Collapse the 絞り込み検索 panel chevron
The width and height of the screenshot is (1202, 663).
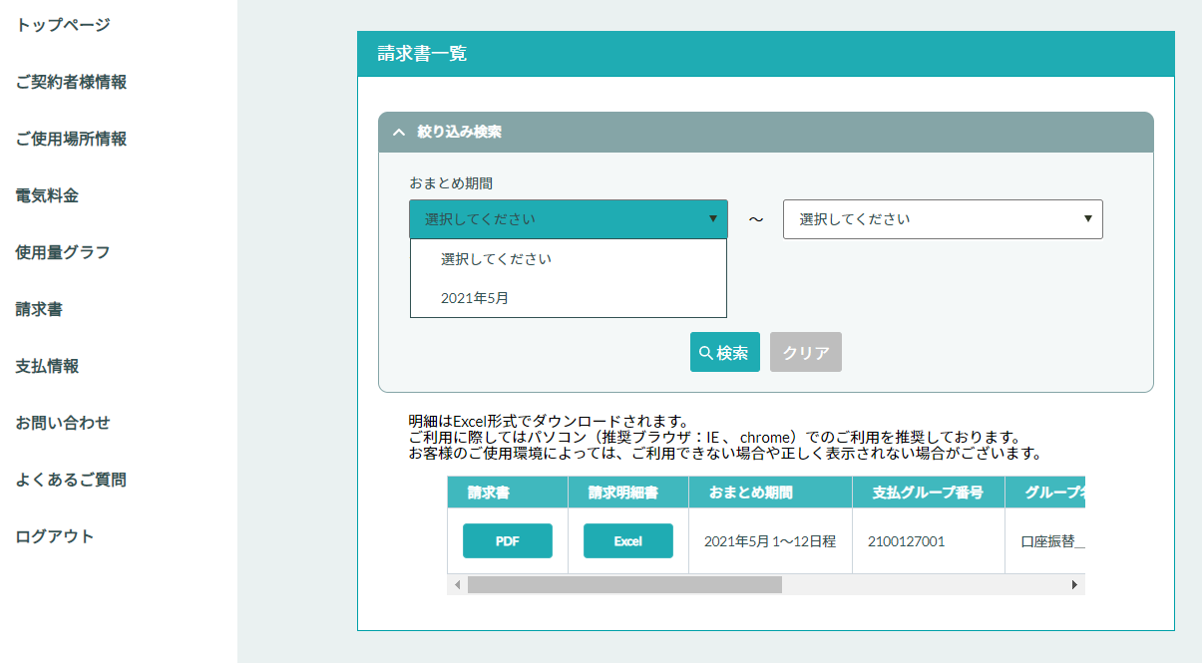(x=399, y=132)
